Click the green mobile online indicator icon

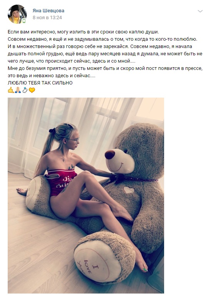(x=24, y=21)
